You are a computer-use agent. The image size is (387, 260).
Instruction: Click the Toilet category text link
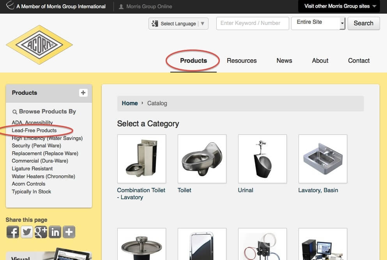click(184, 190)
